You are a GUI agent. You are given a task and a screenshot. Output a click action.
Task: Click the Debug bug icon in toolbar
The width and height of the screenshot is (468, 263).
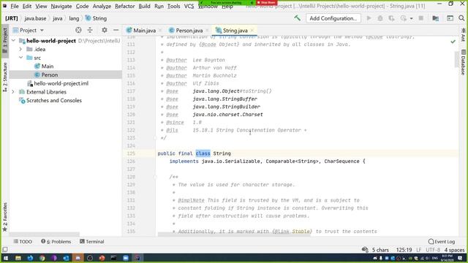click(380, 18)
